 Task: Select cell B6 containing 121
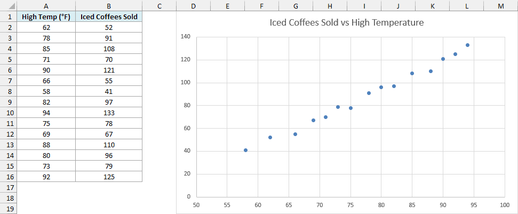point(109,70)
